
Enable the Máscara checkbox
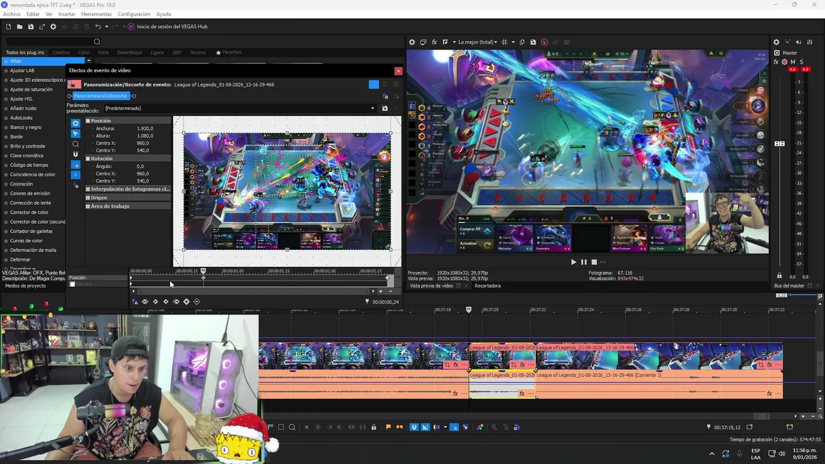(x=72, y=284)
